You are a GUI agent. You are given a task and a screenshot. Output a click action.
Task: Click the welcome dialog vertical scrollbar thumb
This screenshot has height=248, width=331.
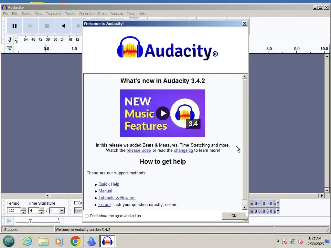244,139
